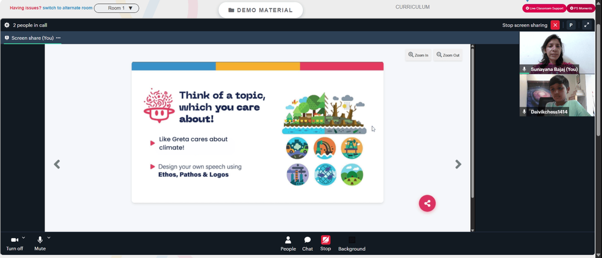
Task: Click 'Like Greta cares about climate!' text
Action: point(193,143)
